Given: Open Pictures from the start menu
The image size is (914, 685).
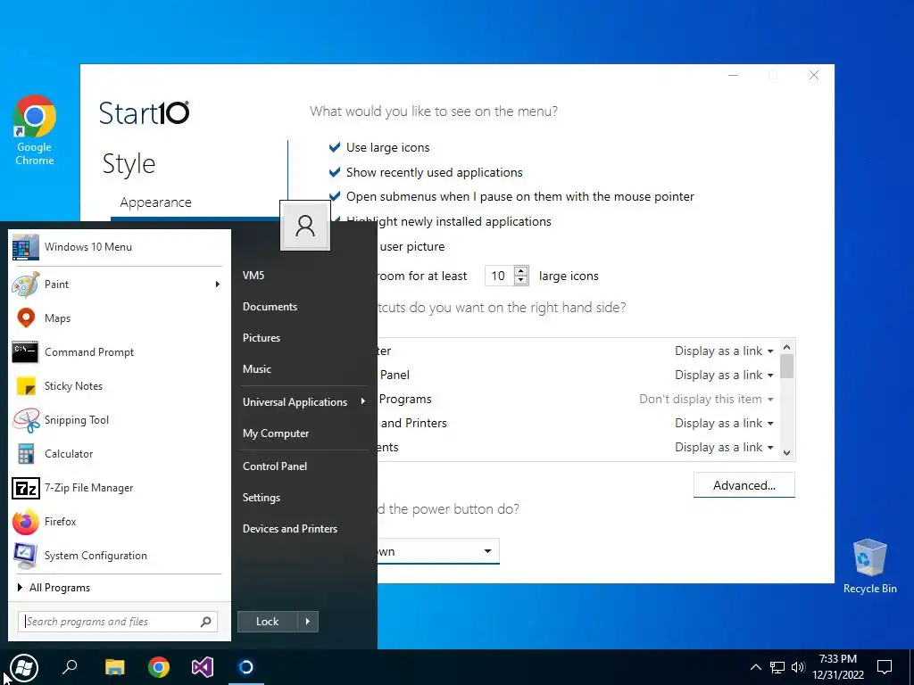Looking at the screenshot, I should 262,338.
